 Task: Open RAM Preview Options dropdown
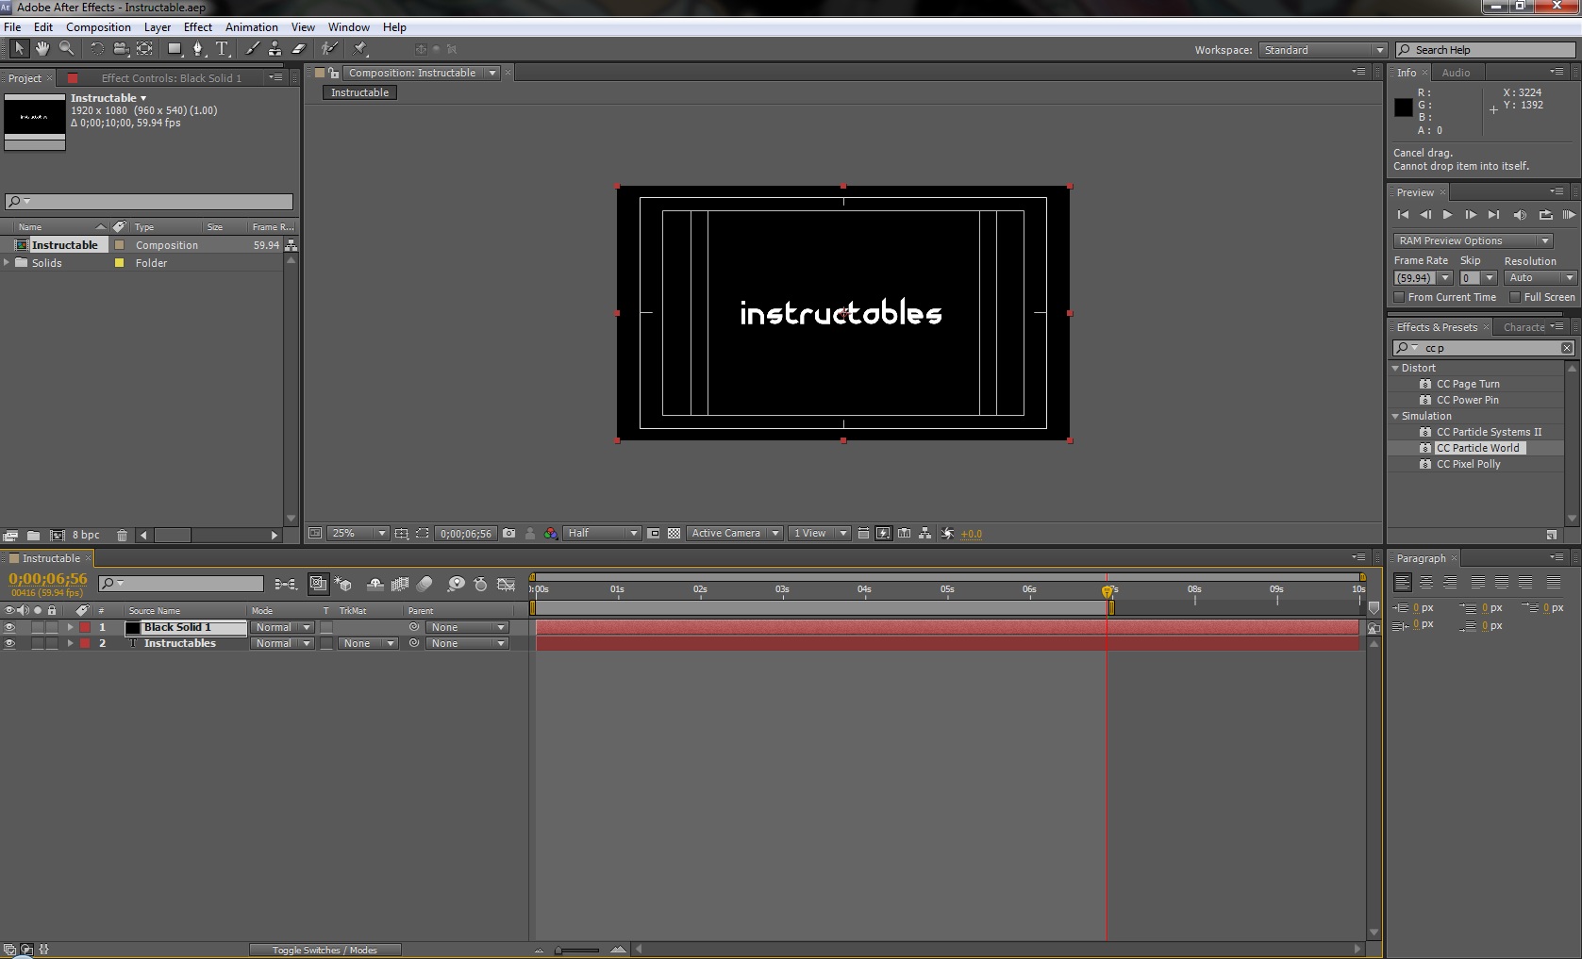pos(1473,241)
